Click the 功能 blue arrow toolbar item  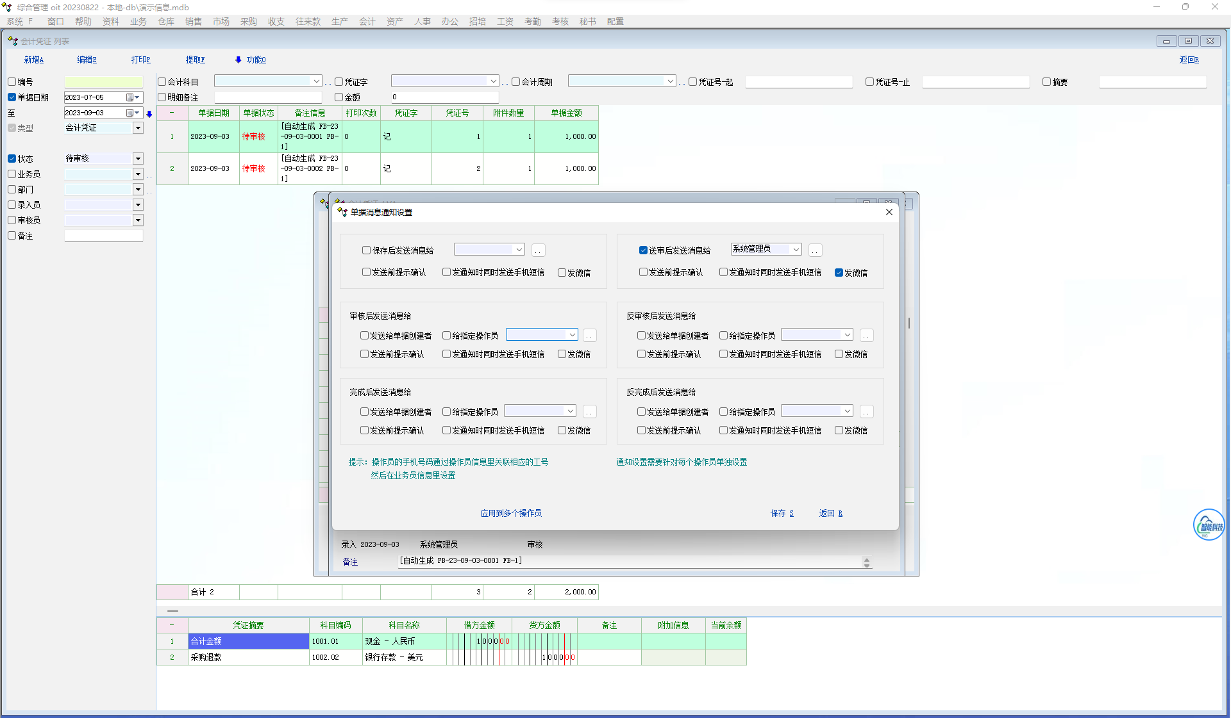point(251,60)
